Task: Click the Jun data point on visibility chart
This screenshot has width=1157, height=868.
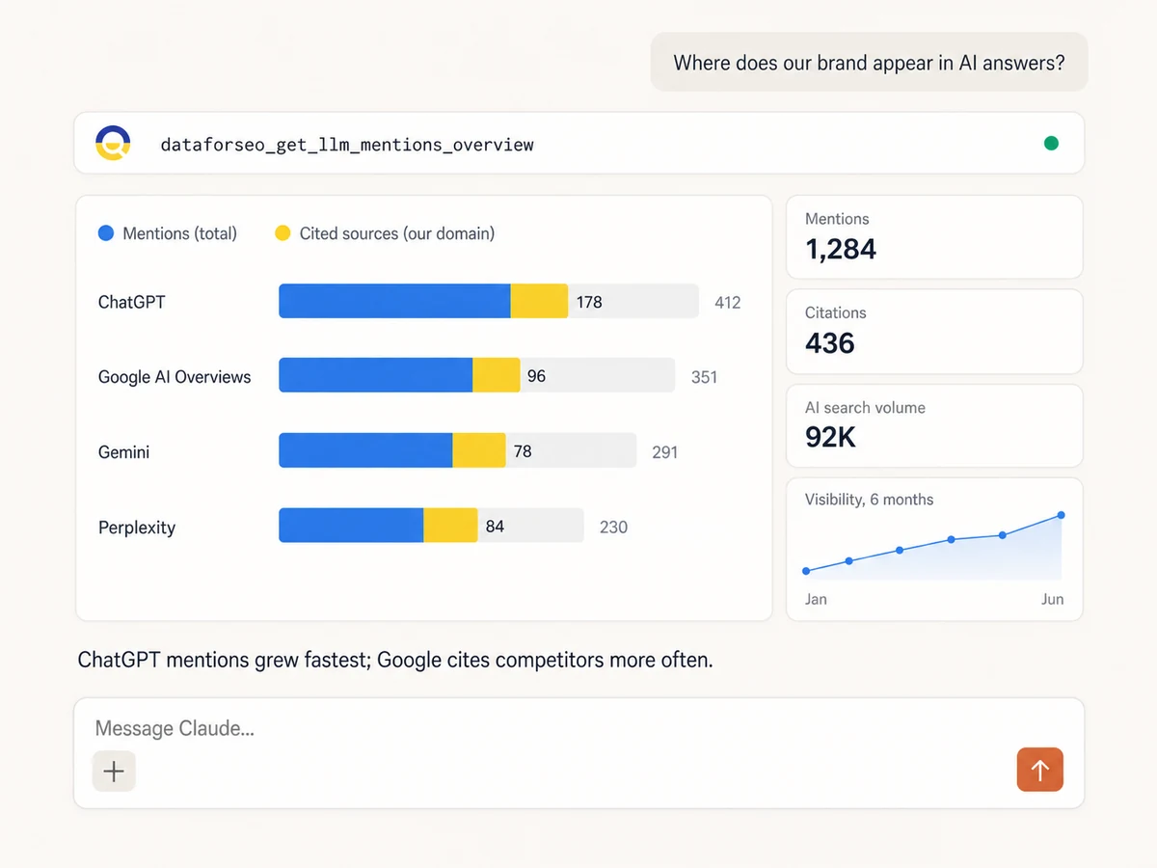Action: [1062, 515]
